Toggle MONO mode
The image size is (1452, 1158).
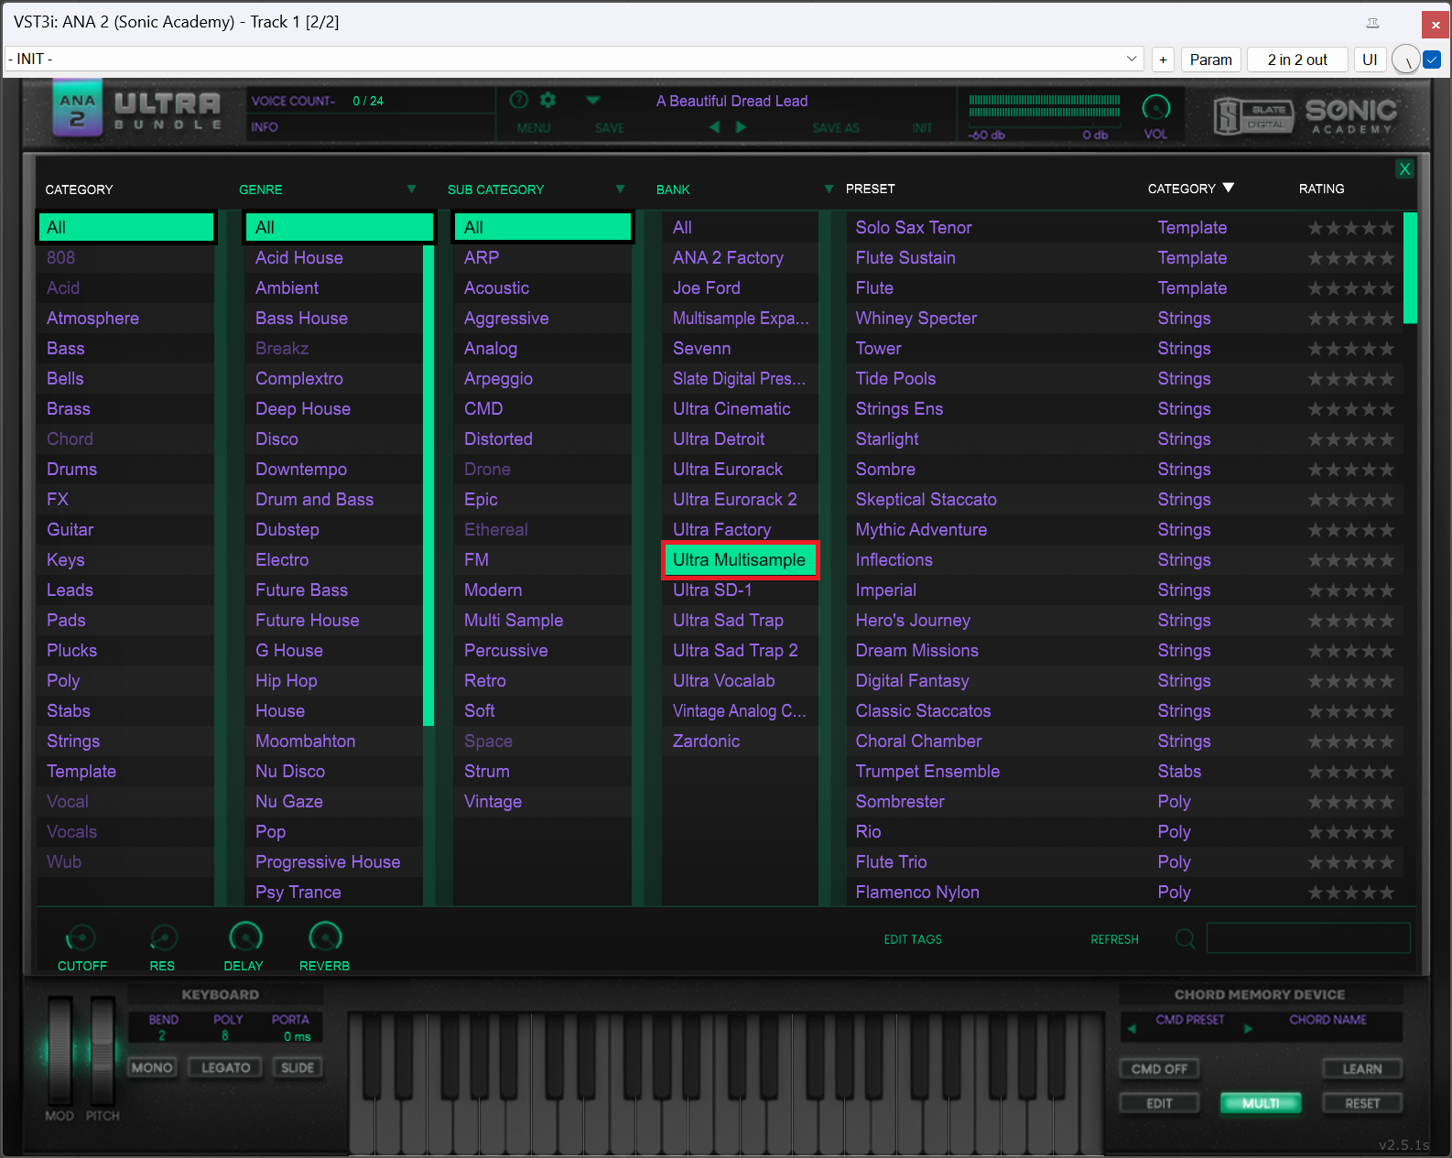tap(152, 1067)
